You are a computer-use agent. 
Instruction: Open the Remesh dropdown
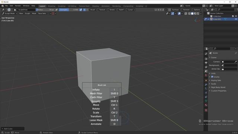click(x=187, y=10)
